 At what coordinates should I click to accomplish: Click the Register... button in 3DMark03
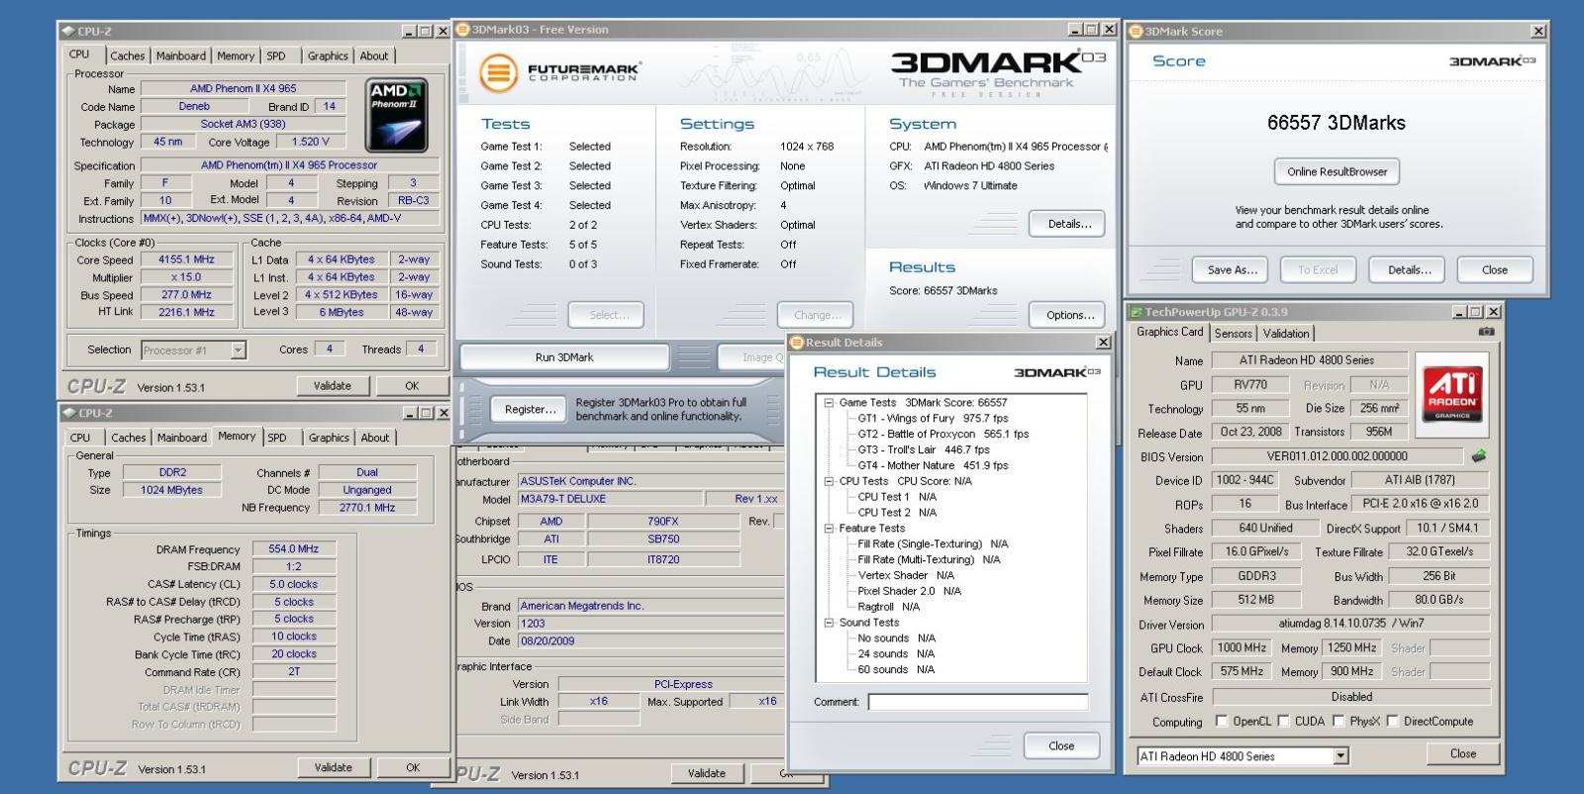pos(530,409)
